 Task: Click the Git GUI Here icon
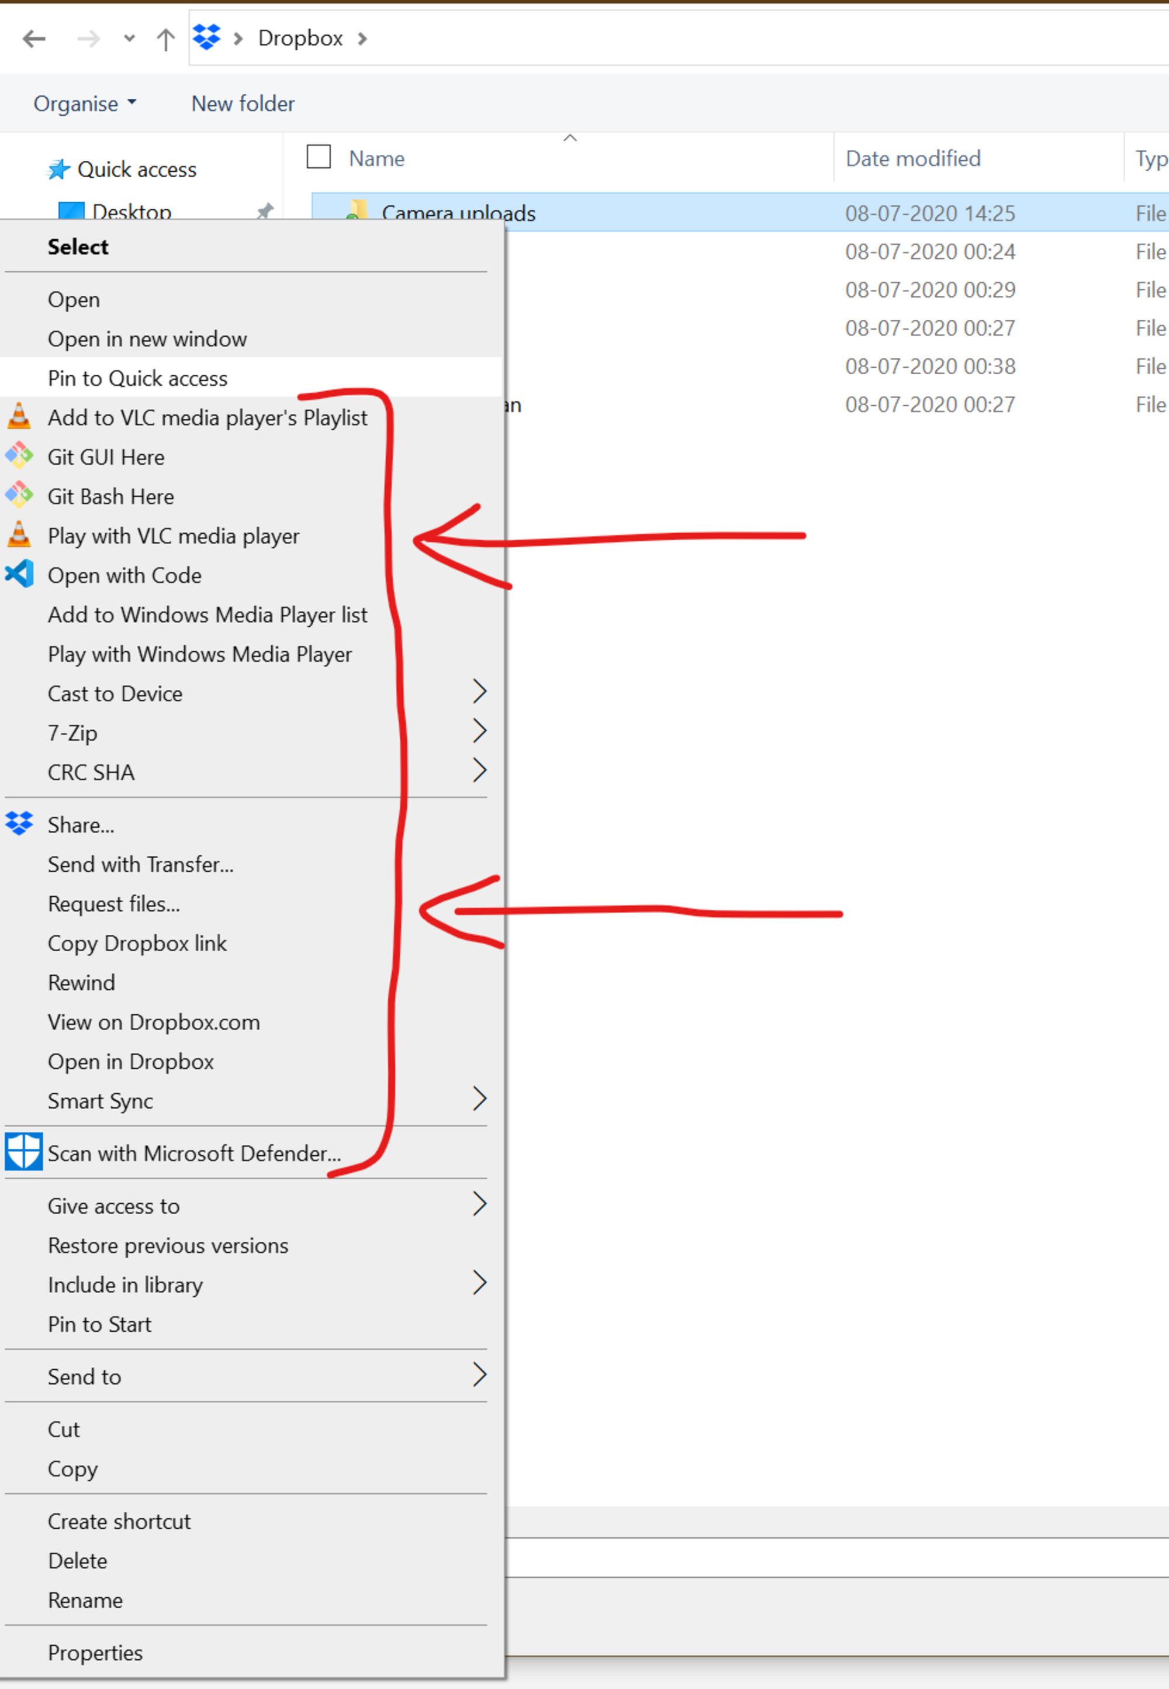(19, 455)
